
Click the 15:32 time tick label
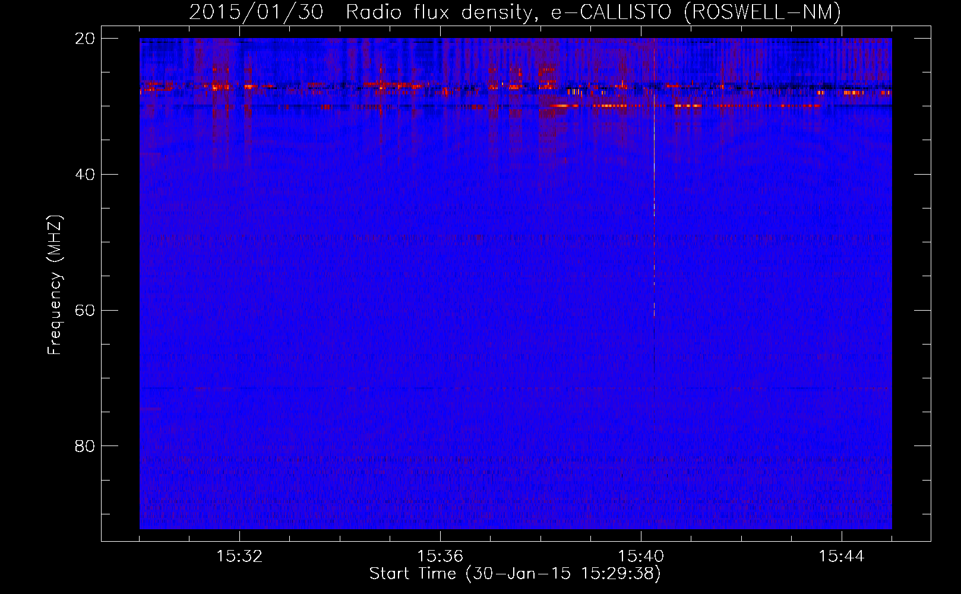(239, 557)
